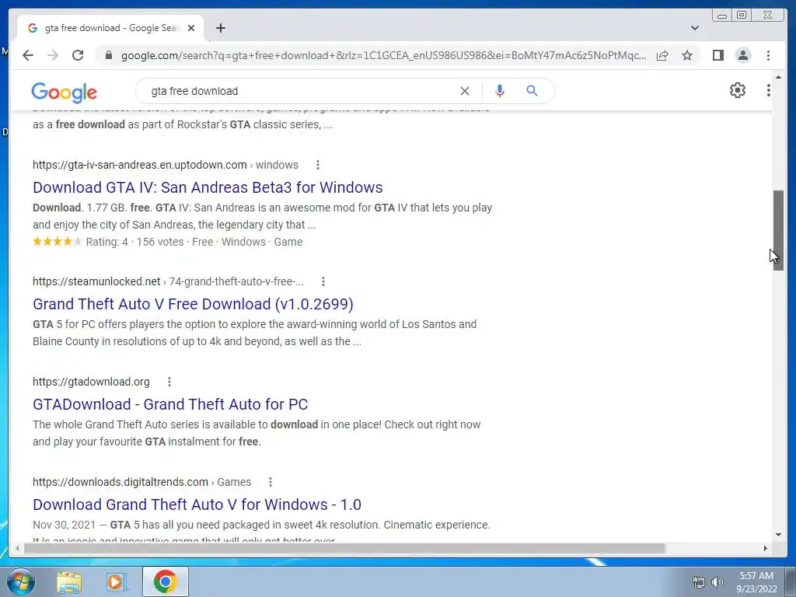Open the more options for the steamunlocked.net result
796x597 pixels.
(323, 281)
